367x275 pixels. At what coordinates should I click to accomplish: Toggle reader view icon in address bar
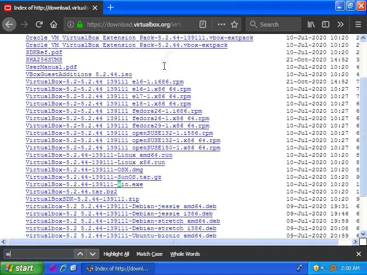203,24
